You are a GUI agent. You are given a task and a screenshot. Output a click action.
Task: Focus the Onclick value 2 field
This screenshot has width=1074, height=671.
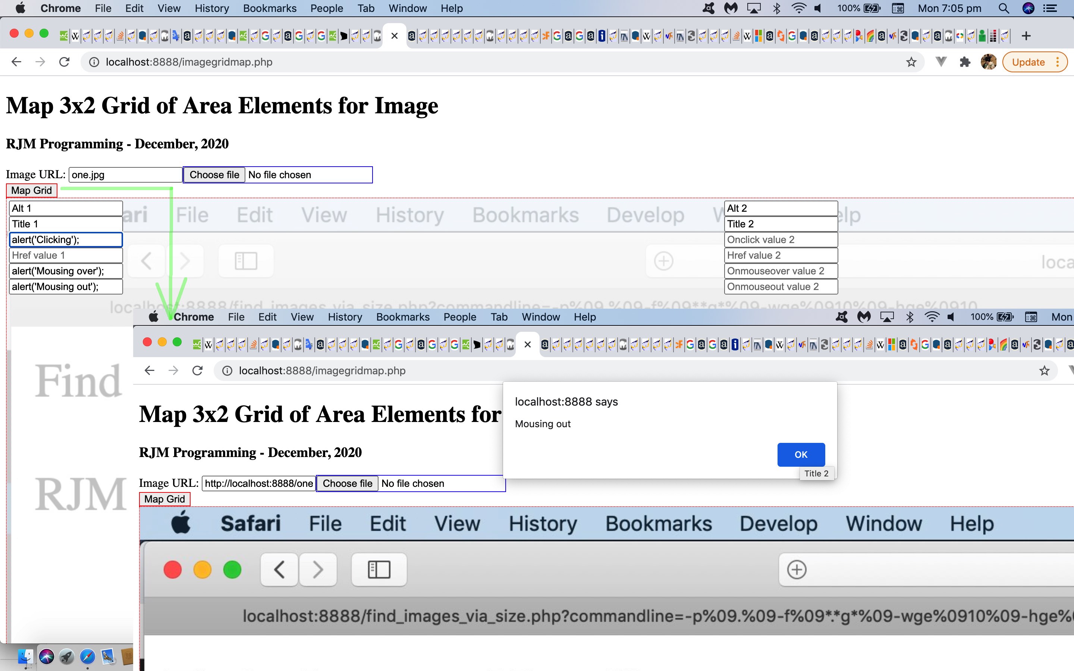coord(781,240)
